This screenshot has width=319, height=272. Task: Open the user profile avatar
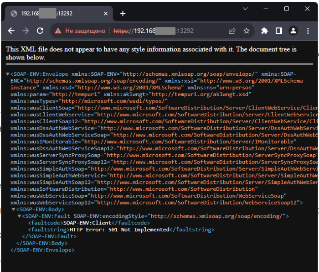point(293,31)
